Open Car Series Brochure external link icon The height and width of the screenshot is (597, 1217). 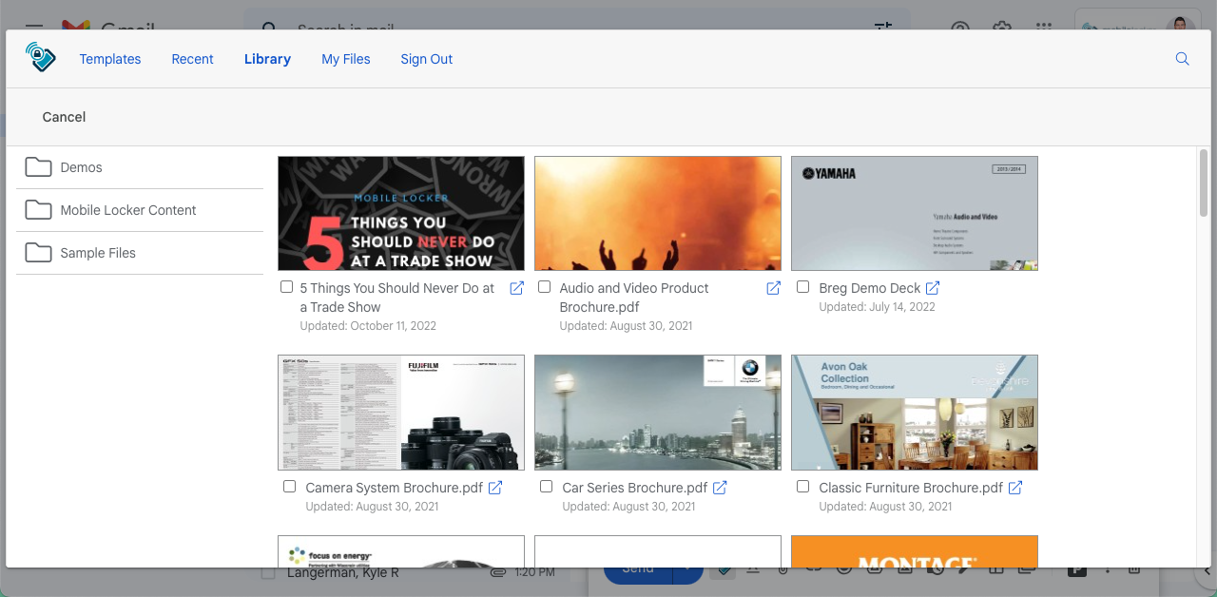click(x=720, y=488)
